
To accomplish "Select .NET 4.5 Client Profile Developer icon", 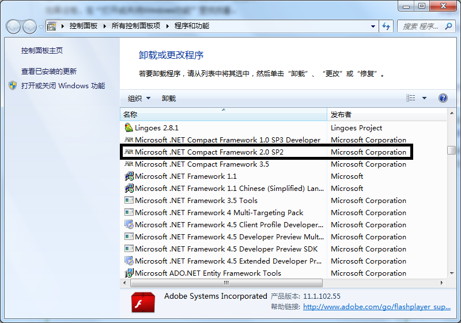I will pyautogui.click(x=129, y=224).
